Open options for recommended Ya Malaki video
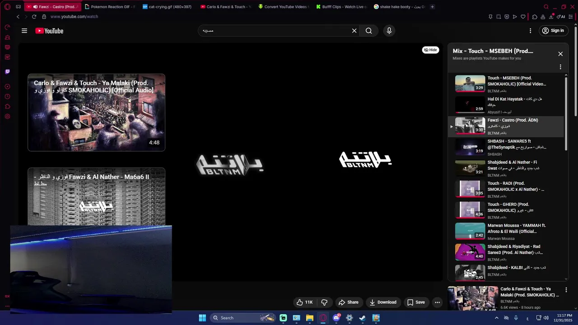The height and width of the screenshot is (325, 578). coord(566,290)
